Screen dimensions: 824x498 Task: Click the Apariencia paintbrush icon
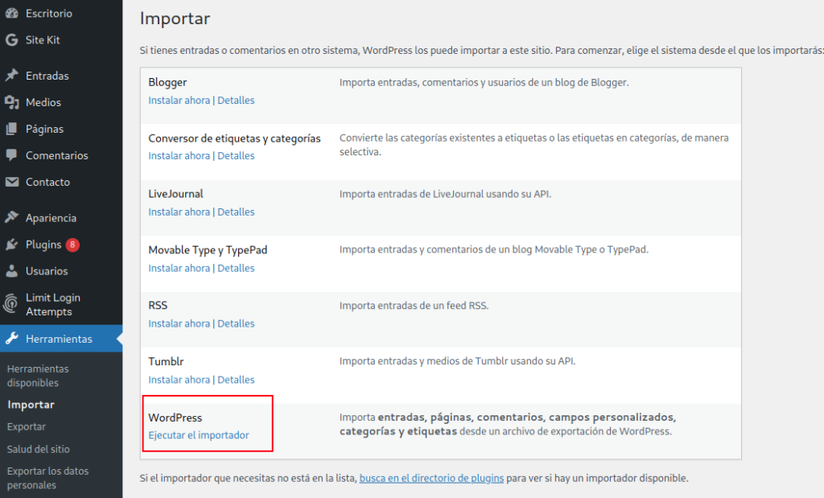click(x=11, y=218)
